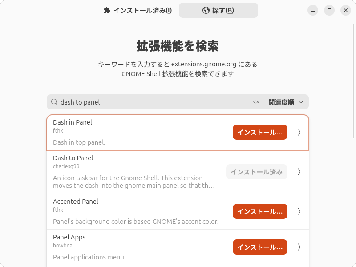Expand Accented Panel details chevron

click(299, 211)
